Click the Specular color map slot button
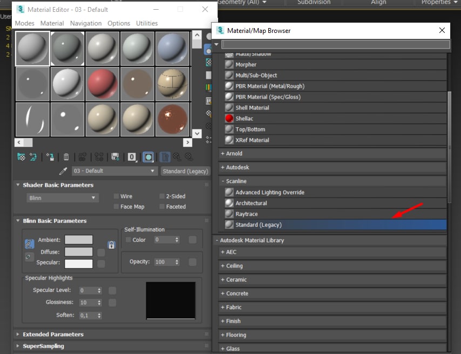The width and height of the screenshot is (461, 354). (101, 264)
